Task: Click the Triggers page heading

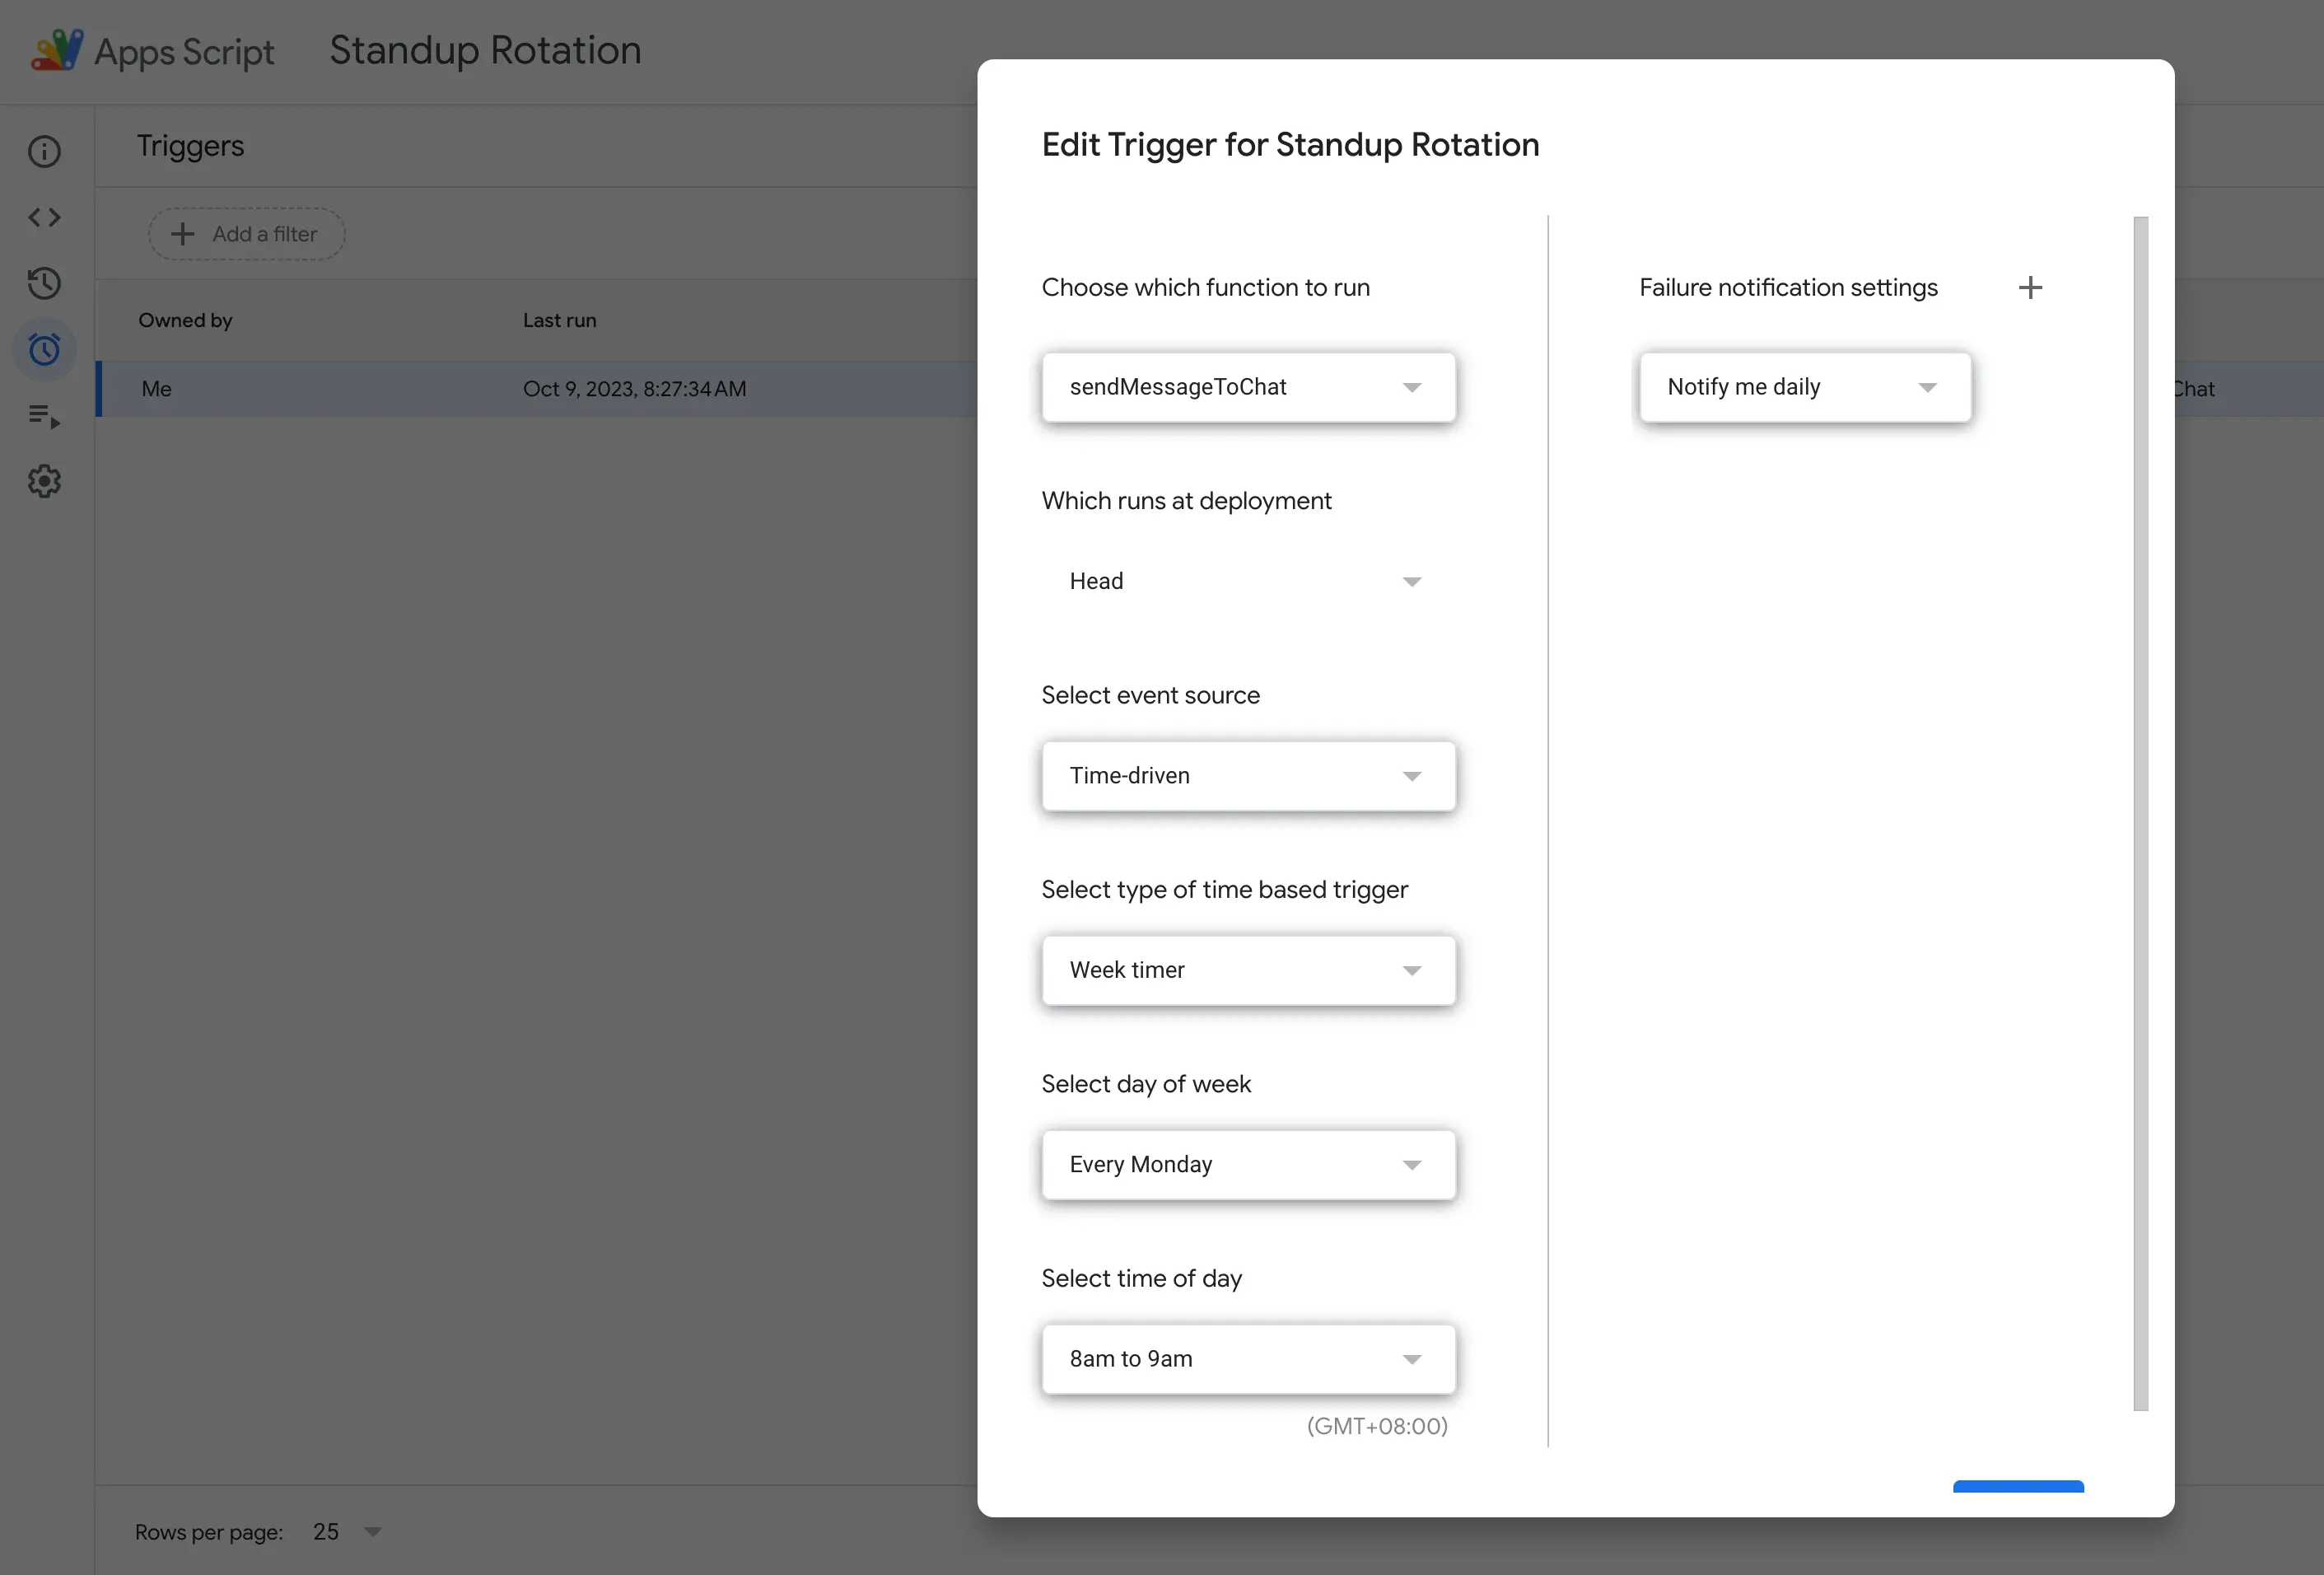Action: click(190, 146)
